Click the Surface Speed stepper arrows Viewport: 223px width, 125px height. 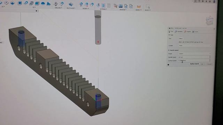[210, 60]
